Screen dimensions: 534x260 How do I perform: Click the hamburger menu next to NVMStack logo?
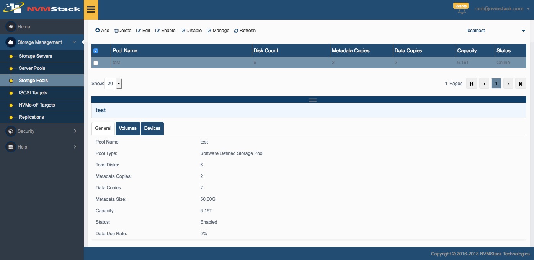[91, 10]
